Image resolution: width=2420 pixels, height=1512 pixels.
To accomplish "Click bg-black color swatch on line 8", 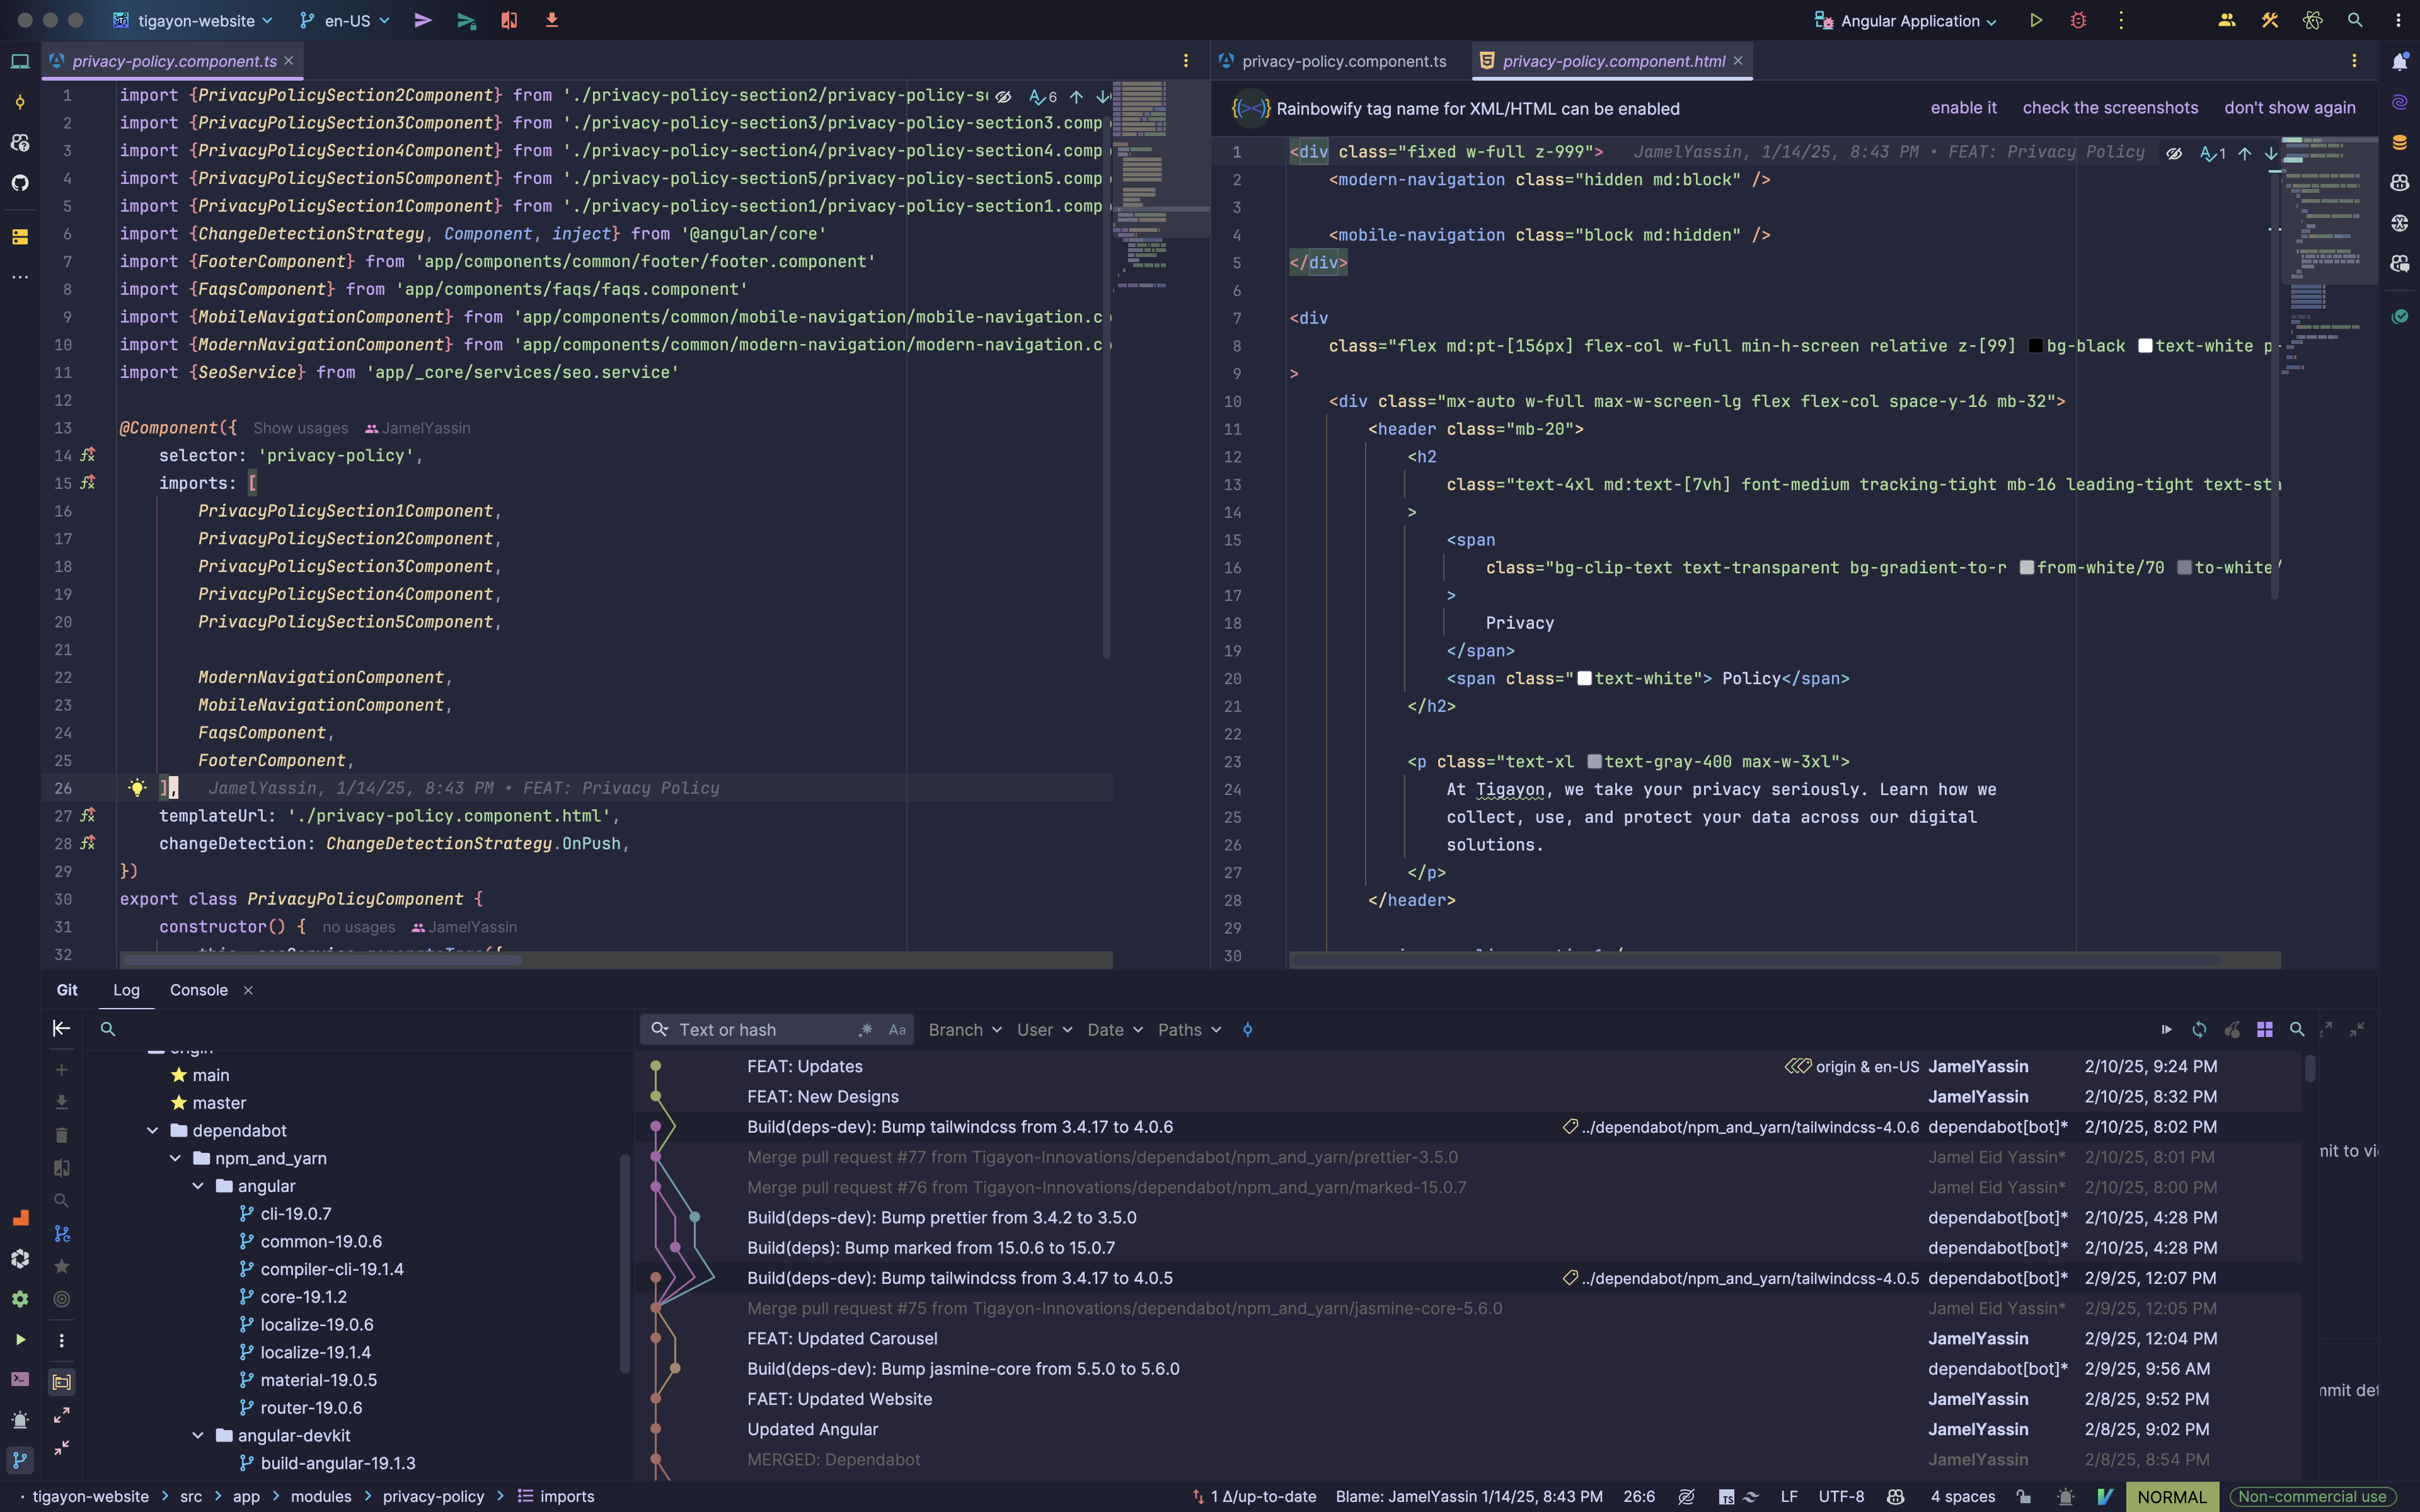I will coord(2035,346).
